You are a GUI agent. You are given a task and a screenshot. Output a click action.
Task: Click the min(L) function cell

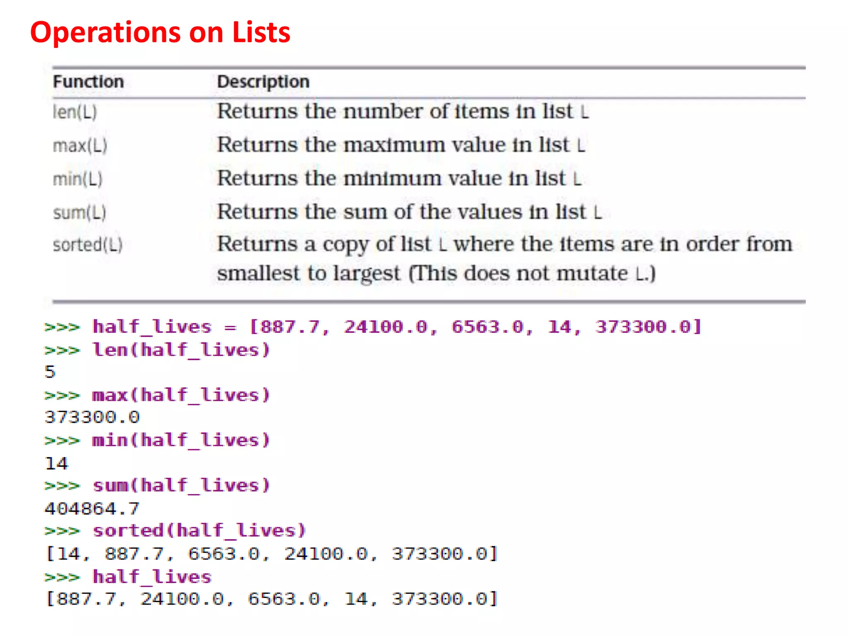tap(77, 179)
